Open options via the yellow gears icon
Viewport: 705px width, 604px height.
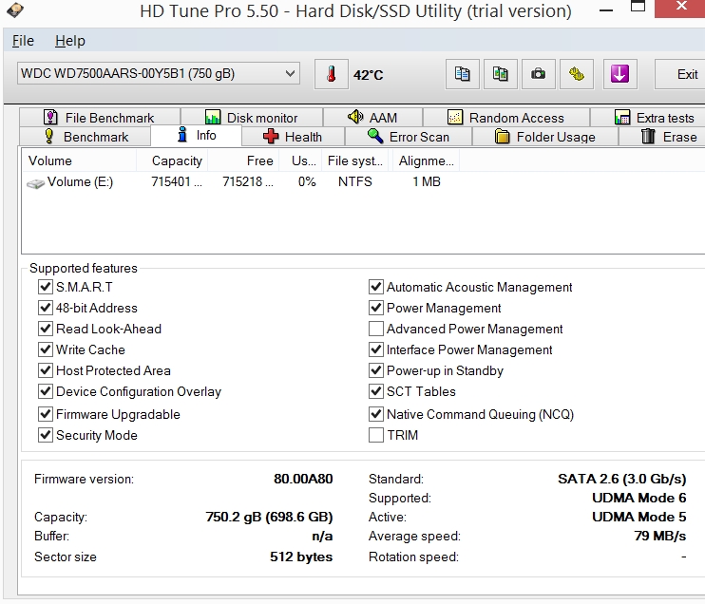click(x=577, y=74)
